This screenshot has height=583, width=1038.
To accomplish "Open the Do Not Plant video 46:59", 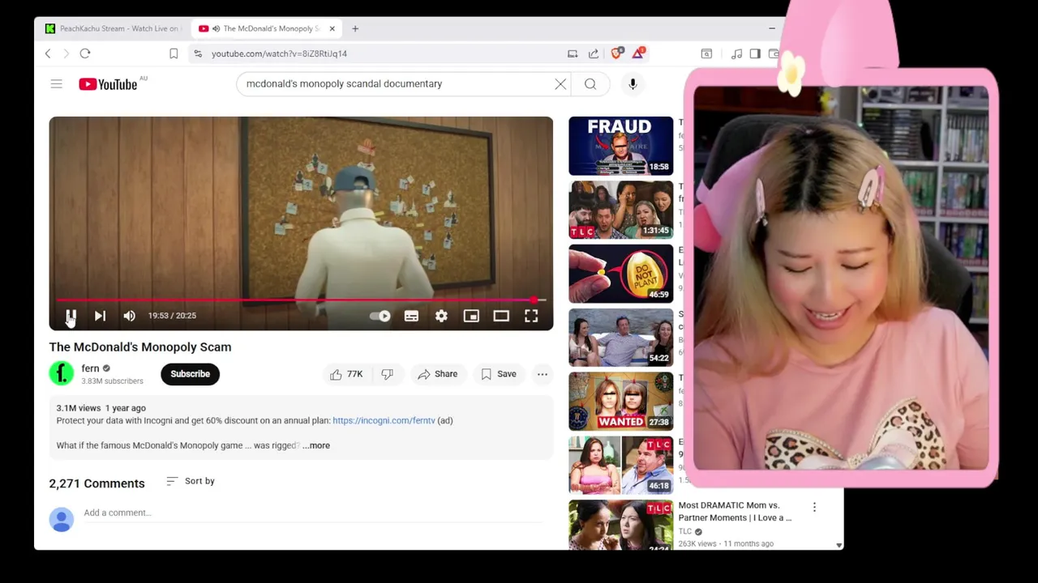I will 620,274.
